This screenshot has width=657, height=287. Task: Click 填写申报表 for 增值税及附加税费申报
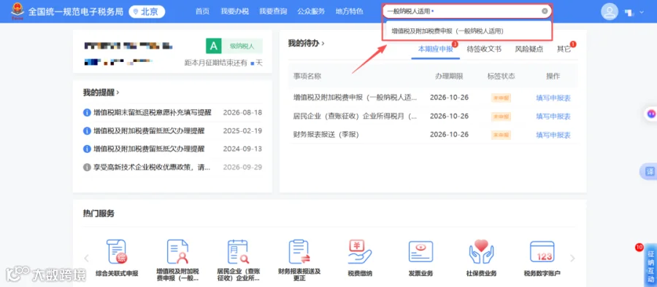click(553, 98)
